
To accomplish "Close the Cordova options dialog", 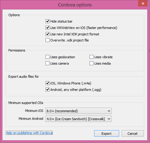I will click(x=143, y=4).
